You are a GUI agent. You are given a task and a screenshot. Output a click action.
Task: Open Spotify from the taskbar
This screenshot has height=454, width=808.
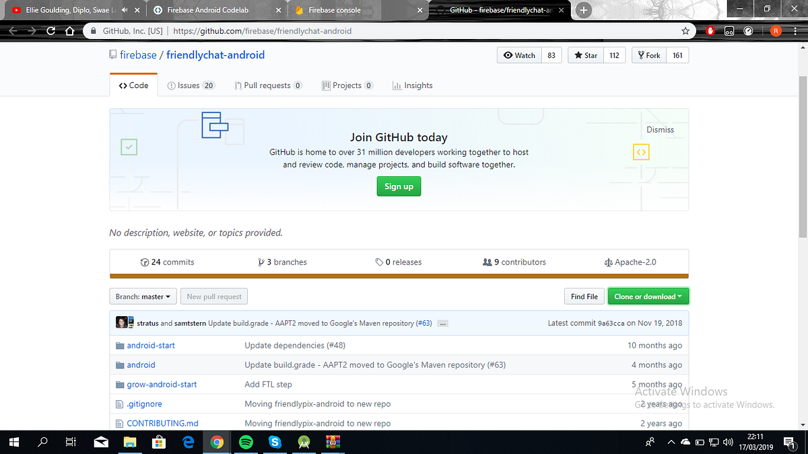pos(246,442)
